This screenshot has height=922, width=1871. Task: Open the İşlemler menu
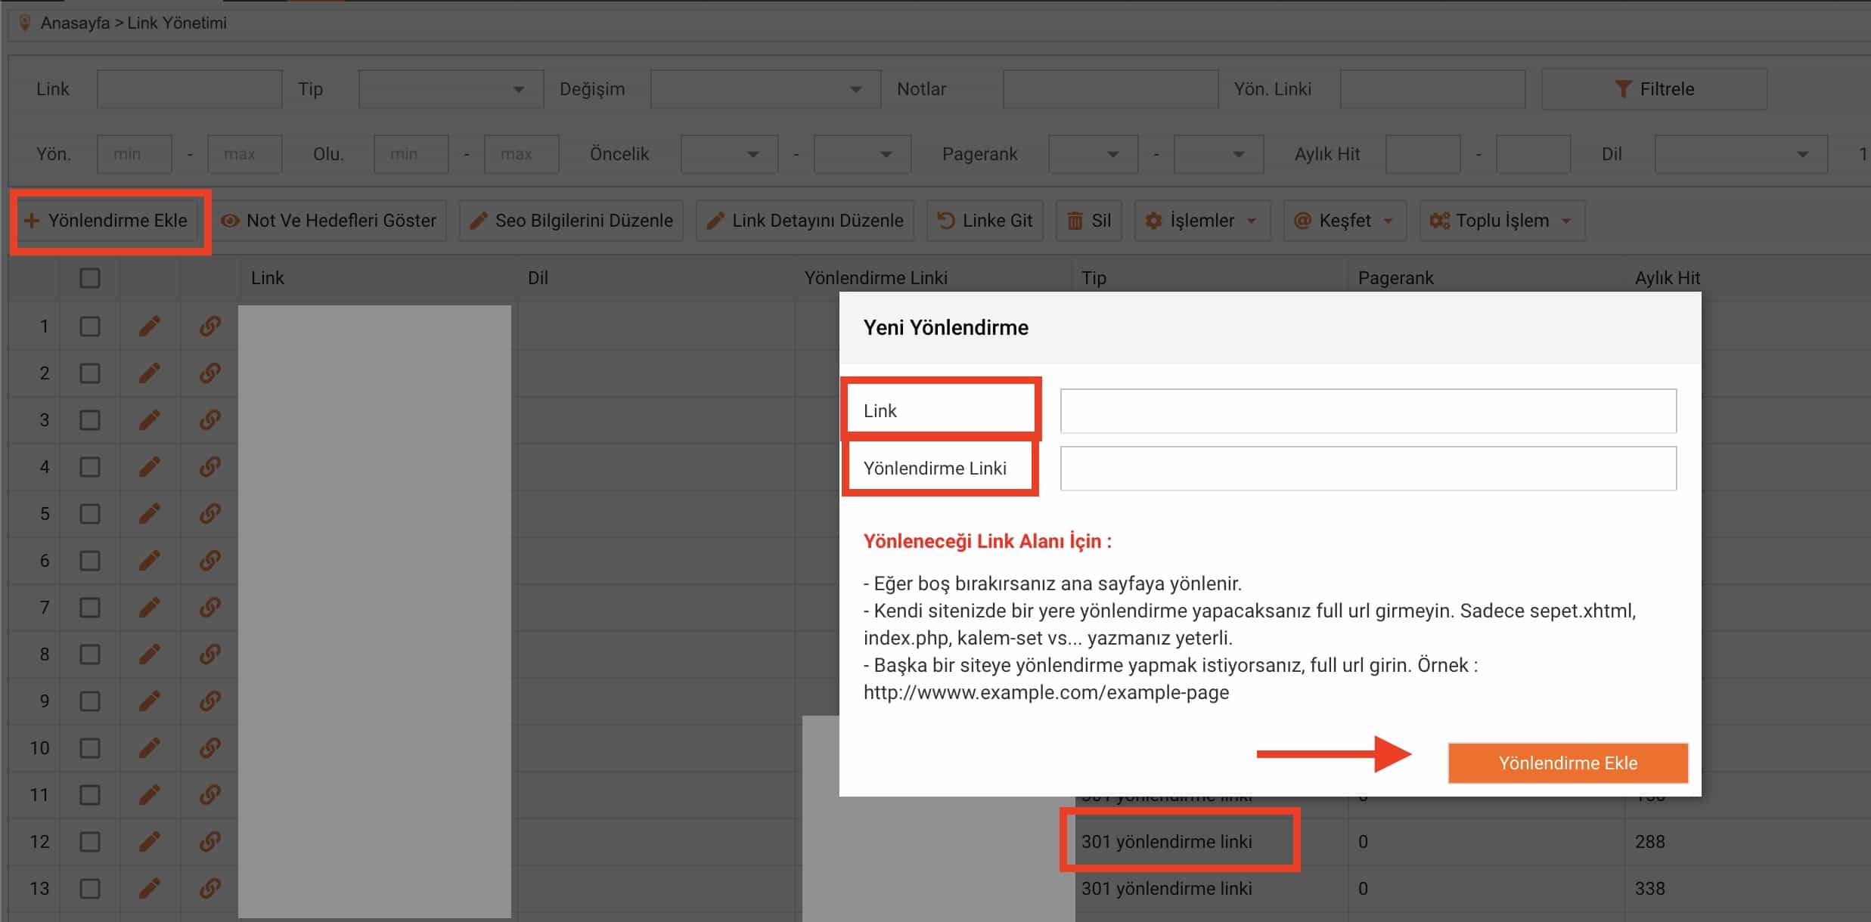click(1202, 221)
